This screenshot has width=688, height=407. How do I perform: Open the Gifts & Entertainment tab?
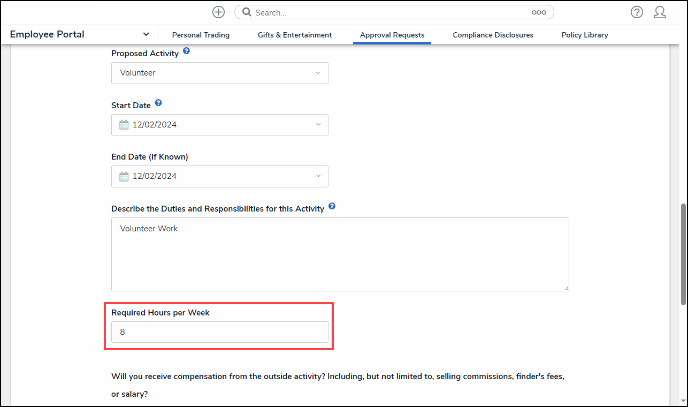coord(295,35)
